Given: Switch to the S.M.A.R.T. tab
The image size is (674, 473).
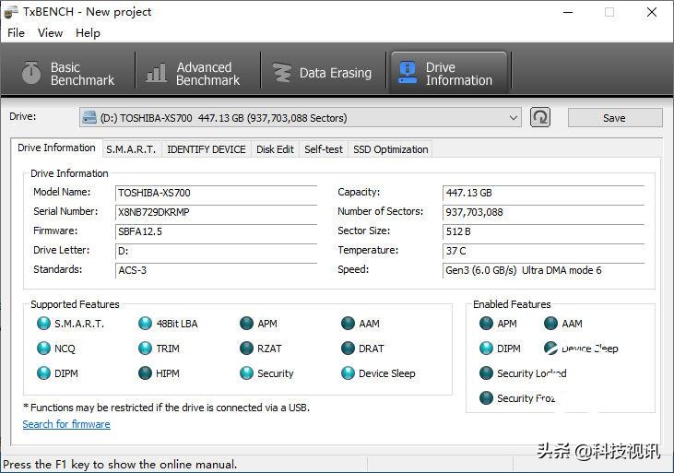Looking at the screenshot, I should [x=130, y=149].
